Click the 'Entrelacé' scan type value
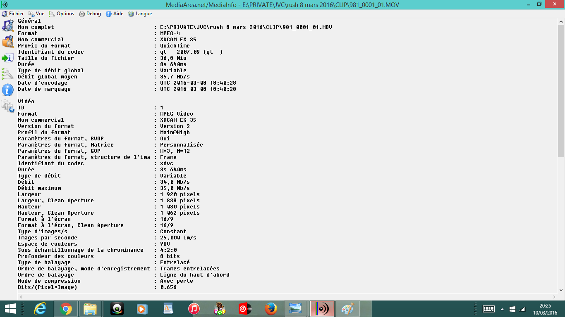Image resolution: width=565 pixels, height=317 pixels. click(x=175, y=263)
